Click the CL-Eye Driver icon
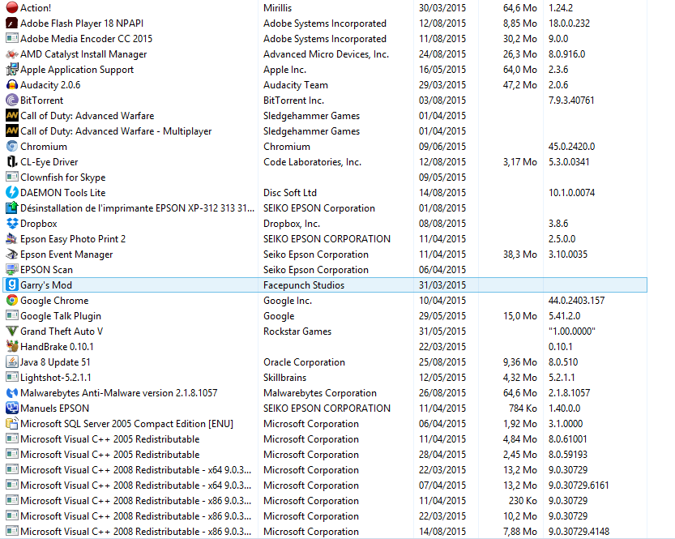The image size is (675, 539). tap(12, 162)
